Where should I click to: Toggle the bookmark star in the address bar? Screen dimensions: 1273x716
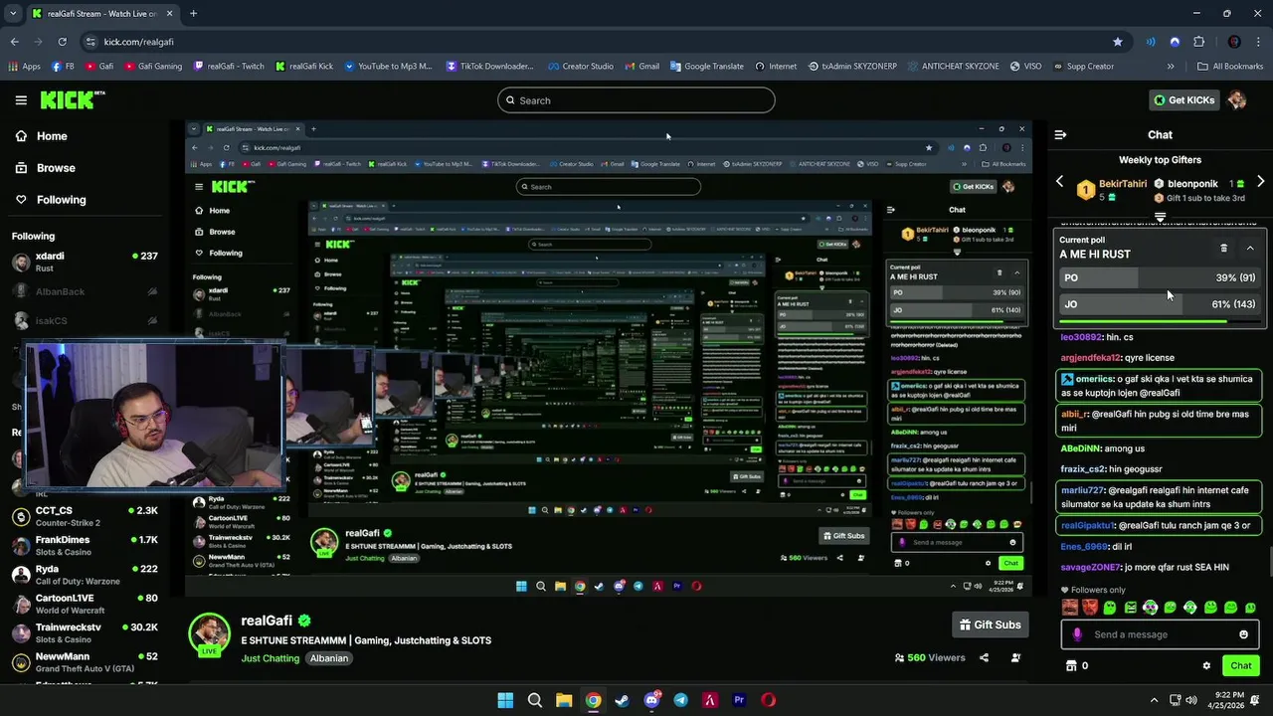coord(1118,42)
